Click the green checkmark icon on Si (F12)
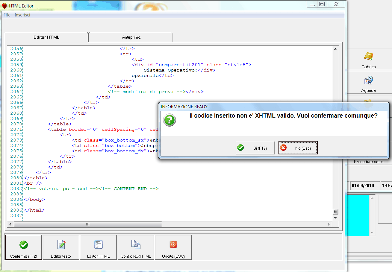The height and width of the screenshot is (272, 392). tap(240, 148)
